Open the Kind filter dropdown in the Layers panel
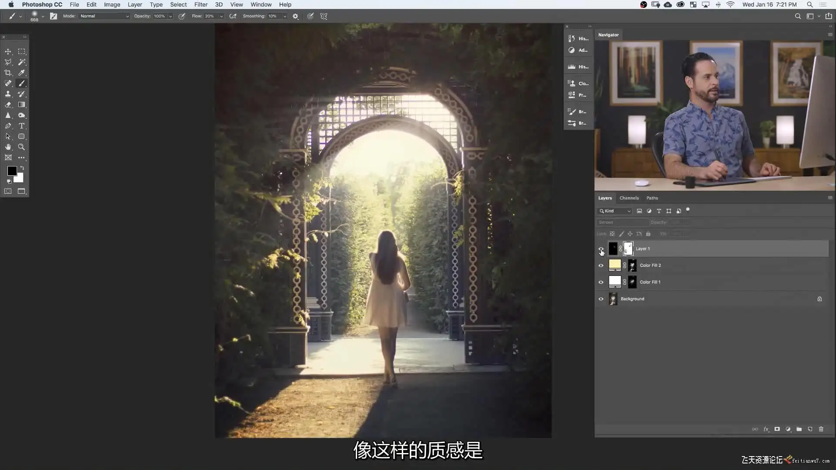 pyautogui.click(x=615, y=211)
